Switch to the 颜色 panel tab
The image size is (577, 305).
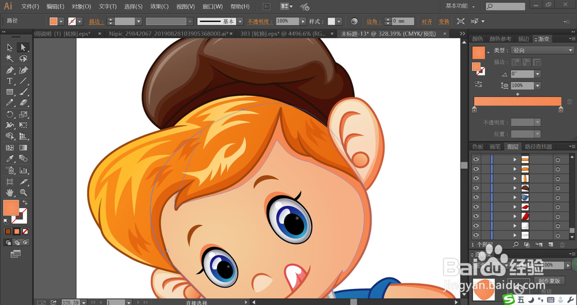[478, 39]
